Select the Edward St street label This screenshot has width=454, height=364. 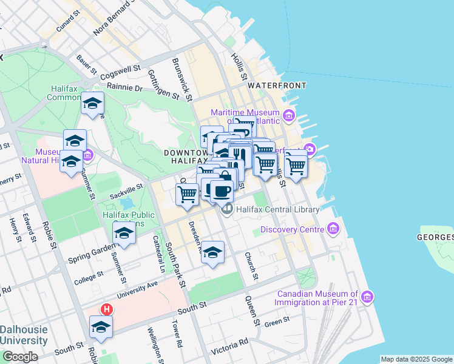click(30, 228)
